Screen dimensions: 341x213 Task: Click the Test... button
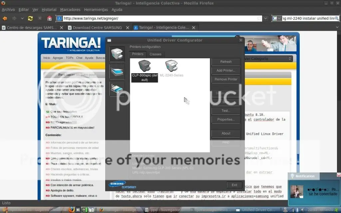226,110
